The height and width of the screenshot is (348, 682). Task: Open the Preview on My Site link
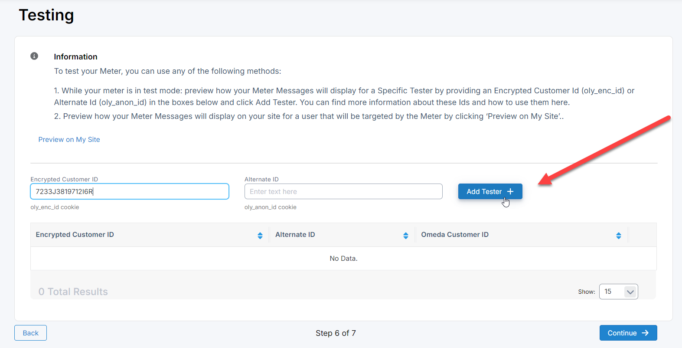click(69, 139)
